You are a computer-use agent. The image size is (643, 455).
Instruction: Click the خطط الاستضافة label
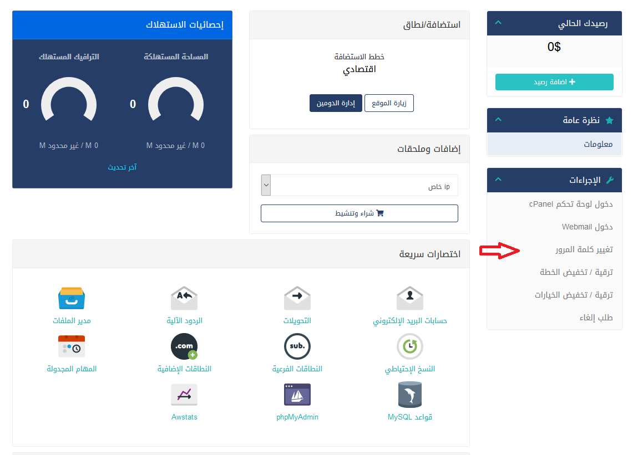pos(360,57)
